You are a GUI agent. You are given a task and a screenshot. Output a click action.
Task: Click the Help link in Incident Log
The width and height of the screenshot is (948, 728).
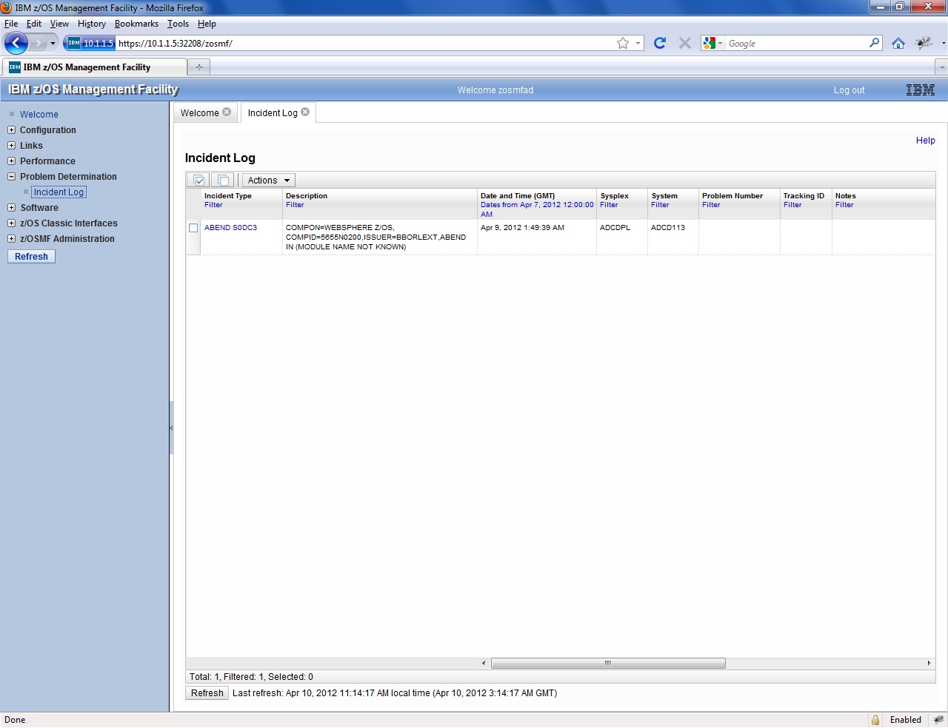[x=925, y=141]
